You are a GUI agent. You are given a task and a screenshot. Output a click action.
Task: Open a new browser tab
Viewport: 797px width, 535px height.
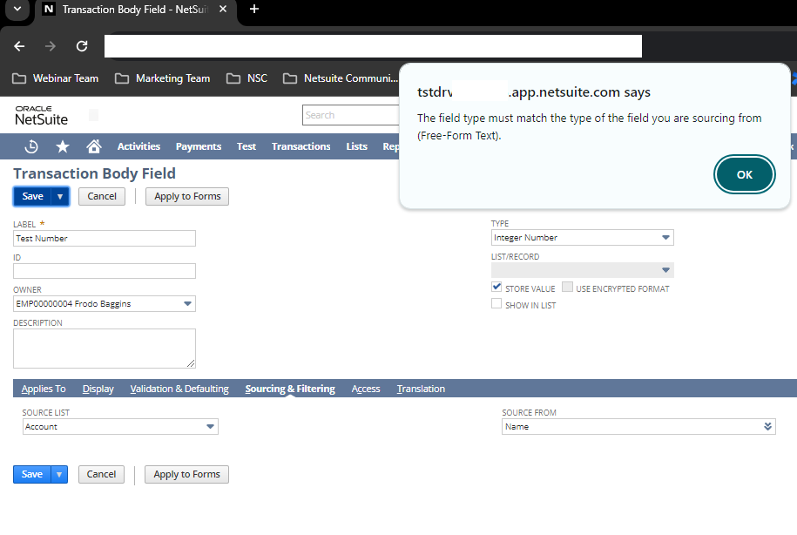[x=254, y=10]
